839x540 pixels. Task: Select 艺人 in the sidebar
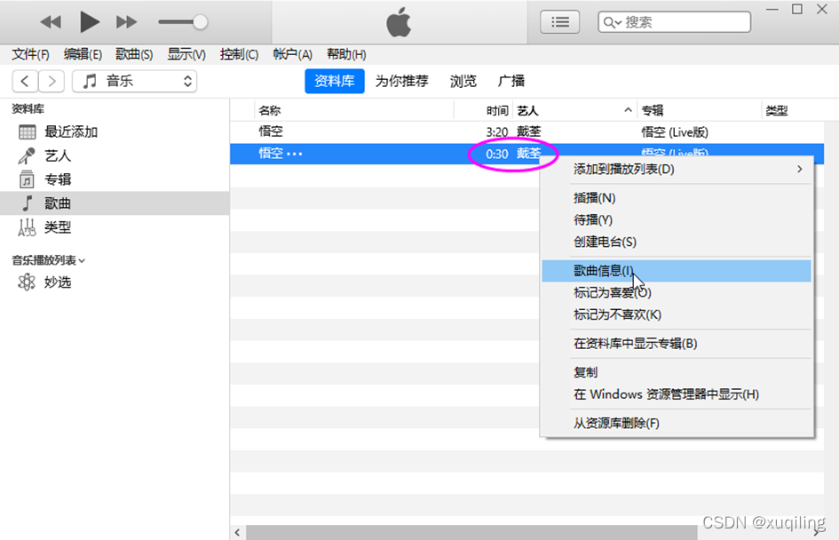point(115,155)
